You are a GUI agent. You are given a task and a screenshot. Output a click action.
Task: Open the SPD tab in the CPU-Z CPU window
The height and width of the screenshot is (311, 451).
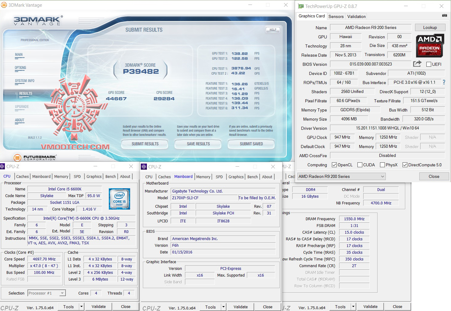click(77, 176)
